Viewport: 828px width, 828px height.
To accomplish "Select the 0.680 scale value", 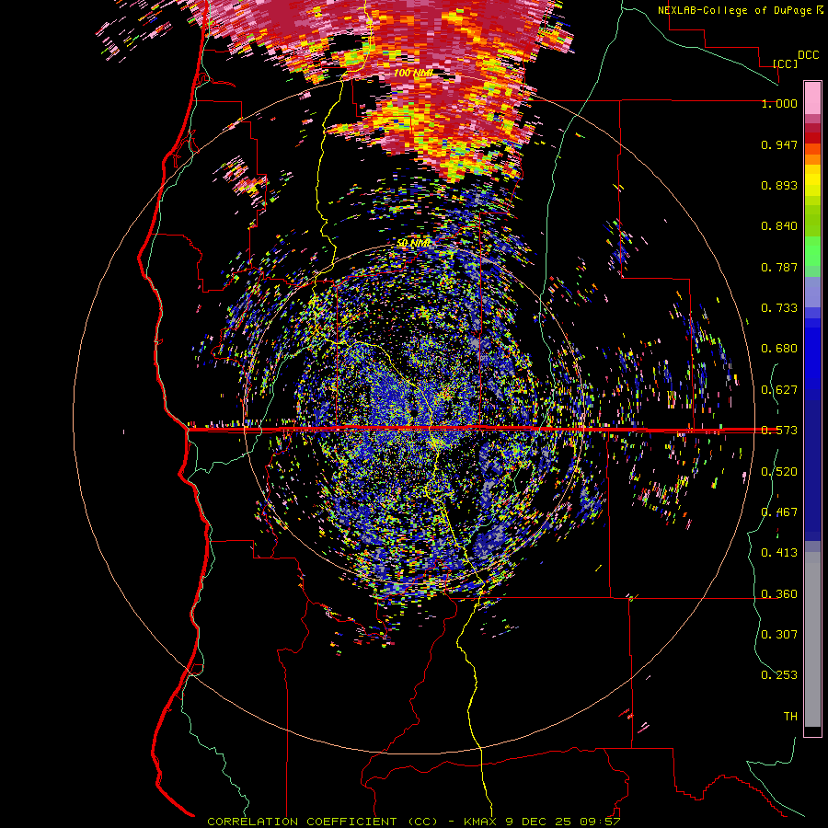I will tap(779, 349).
